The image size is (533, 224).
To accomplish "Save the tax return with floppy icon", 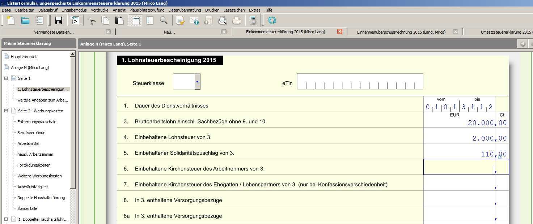I will pos(58,20).
